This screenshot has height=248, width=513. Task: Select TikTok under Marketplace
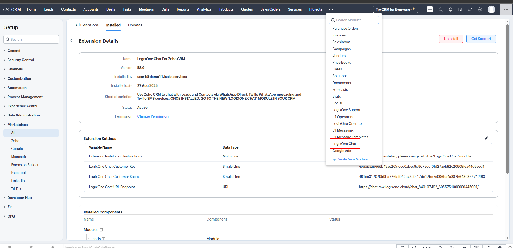point(16,189)
